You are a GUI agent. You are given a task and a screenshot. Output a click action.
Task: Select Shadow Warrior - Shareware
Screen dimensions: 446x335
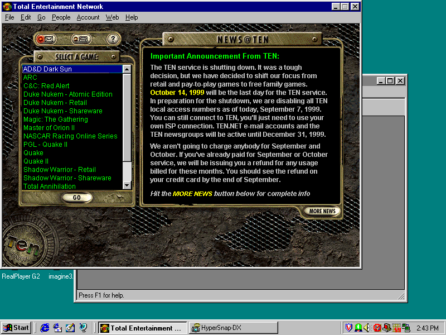tap(72, 178)
